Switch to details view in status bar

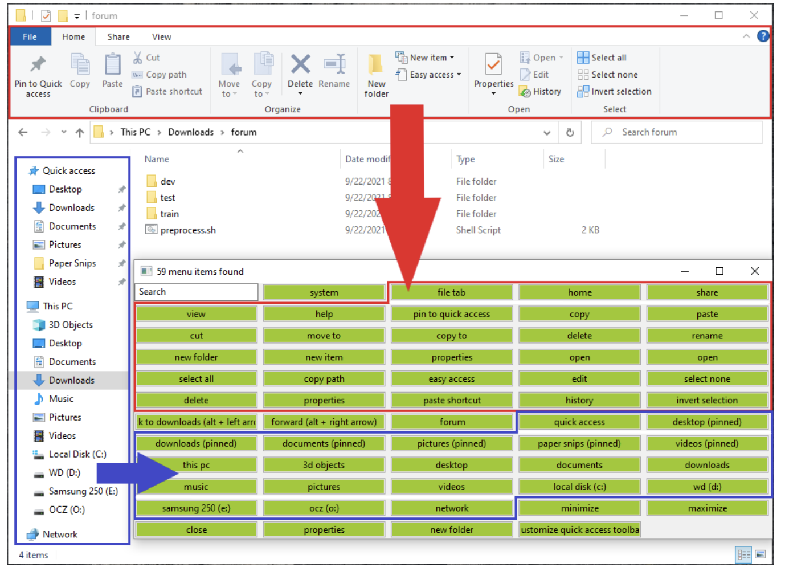(x=743, y=554)
